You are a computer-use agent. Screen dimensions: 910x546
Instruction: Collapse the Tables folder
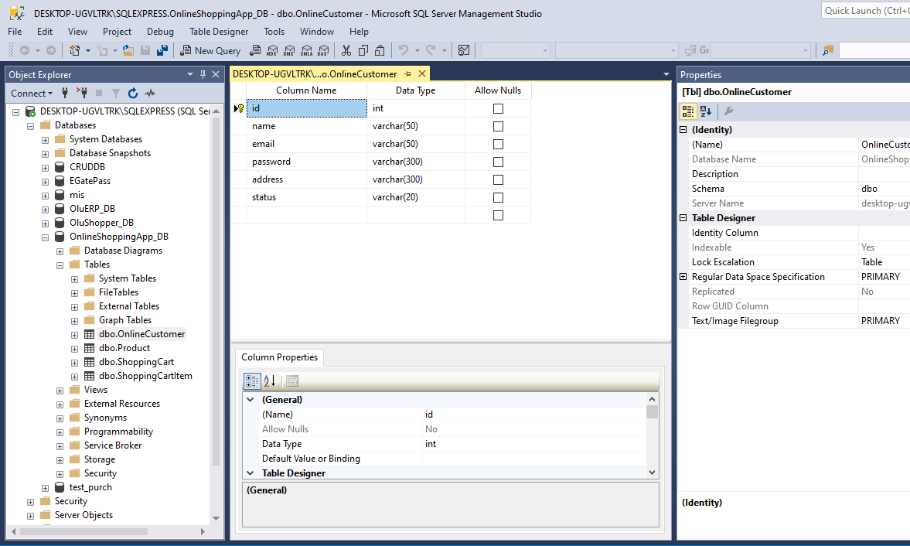[60, 265]
